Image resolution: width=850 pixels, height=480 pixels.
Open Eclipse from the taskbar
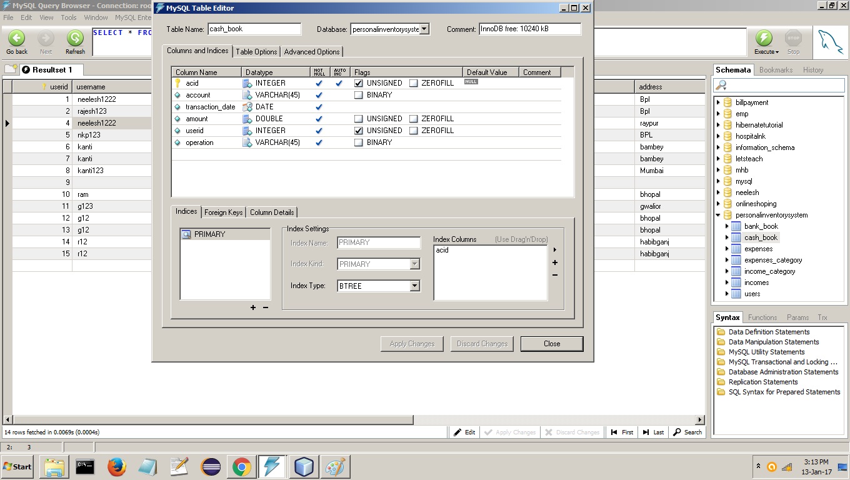211,467
